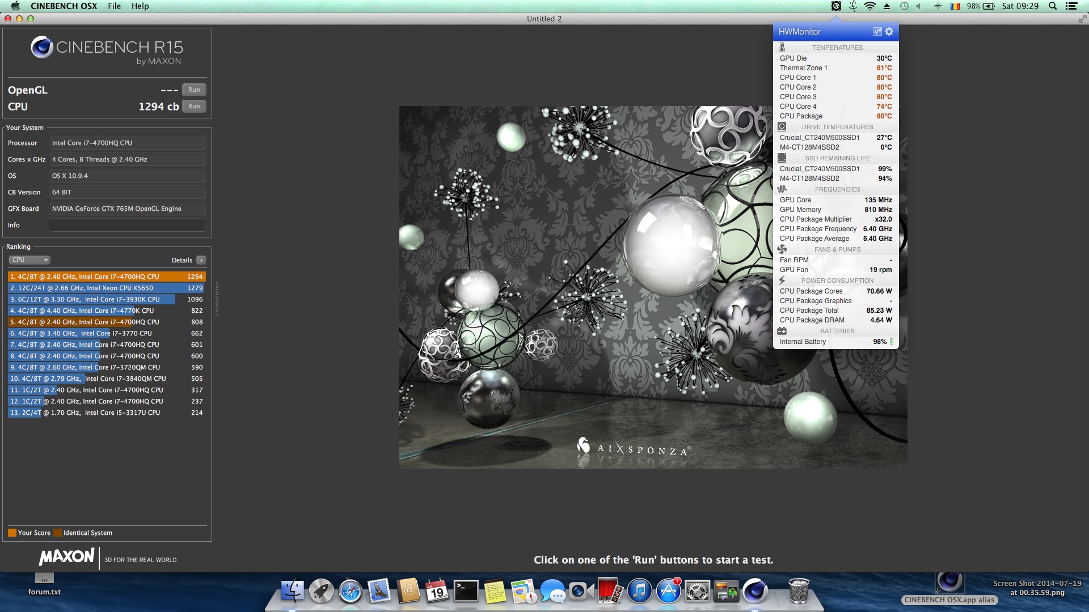This screenshot has height=612, width=1089.
Task: Open the Romanian flag input source menu
Action: (955, 6)
